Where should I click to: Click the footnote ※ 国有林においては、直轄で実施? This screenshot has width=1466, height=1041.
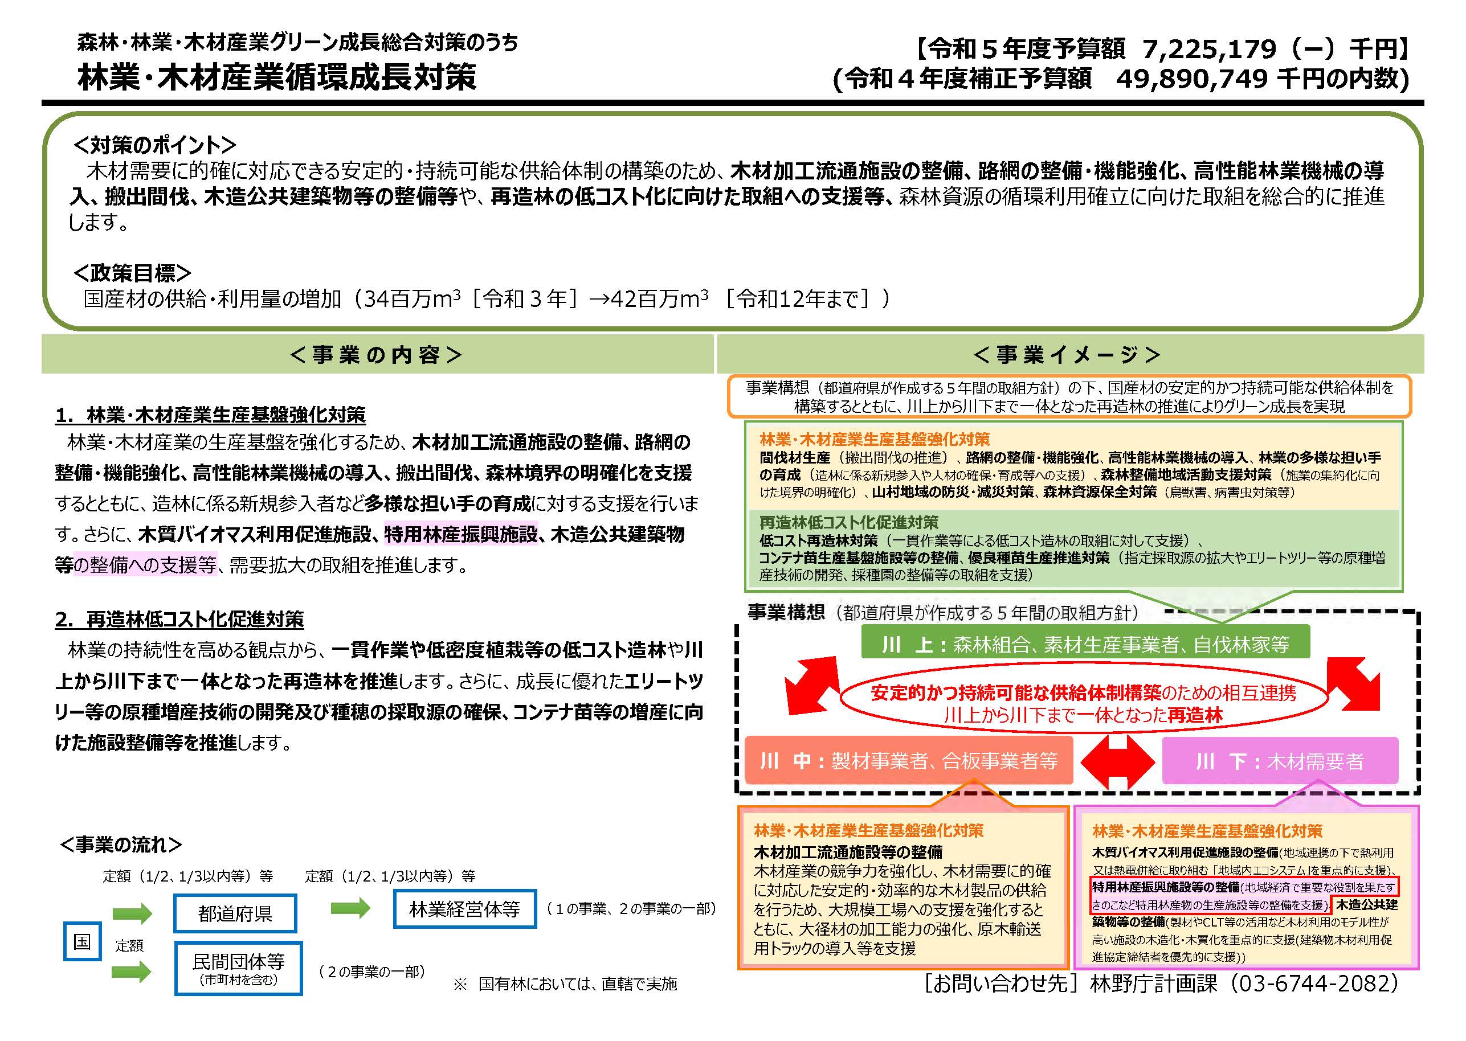(x=565, y=983)
